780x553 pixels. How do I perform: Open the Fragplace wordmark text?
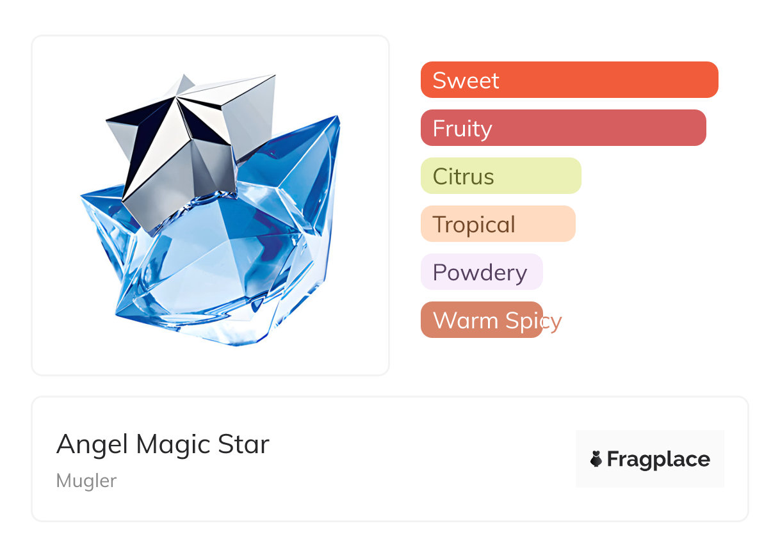click(658, 460)
